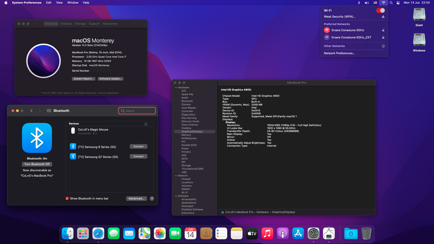Viewport: 434px width, 244px height.
Task: Switch to Resources tab in About This Mac
Action: click(x=110, y=24)
